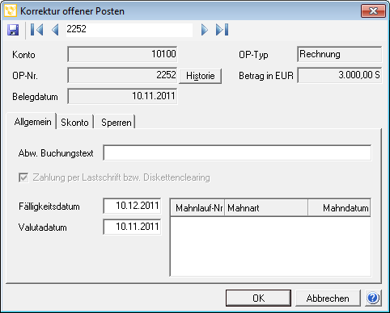Image resolution: width=390 pixels, height=313 pixels.
Task: Click the window title bar app icon
Action: click(x=11, y=11)
